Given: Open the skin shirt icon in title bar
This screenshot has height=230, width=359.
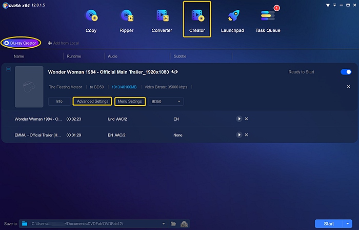Looking at the screenshot, I should click(328, 5).
